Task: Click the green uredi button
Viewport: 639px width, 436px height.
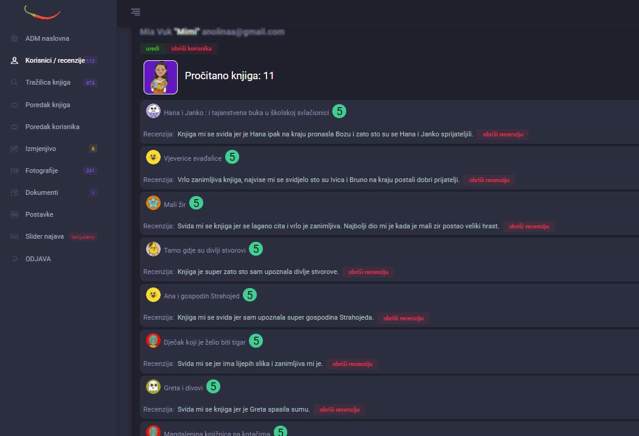Action: click(152, 49)
